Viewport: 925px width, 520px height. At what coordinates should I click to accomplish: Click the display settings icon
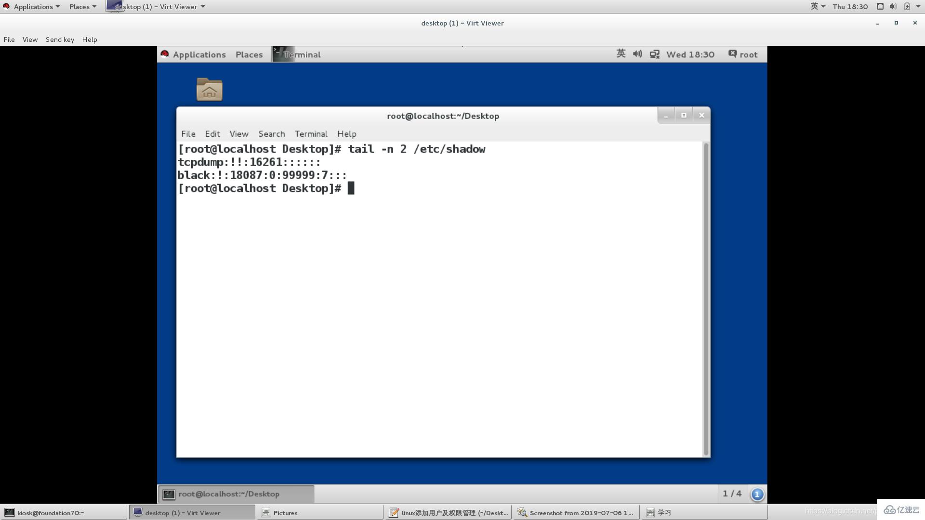tap(654, 54)
